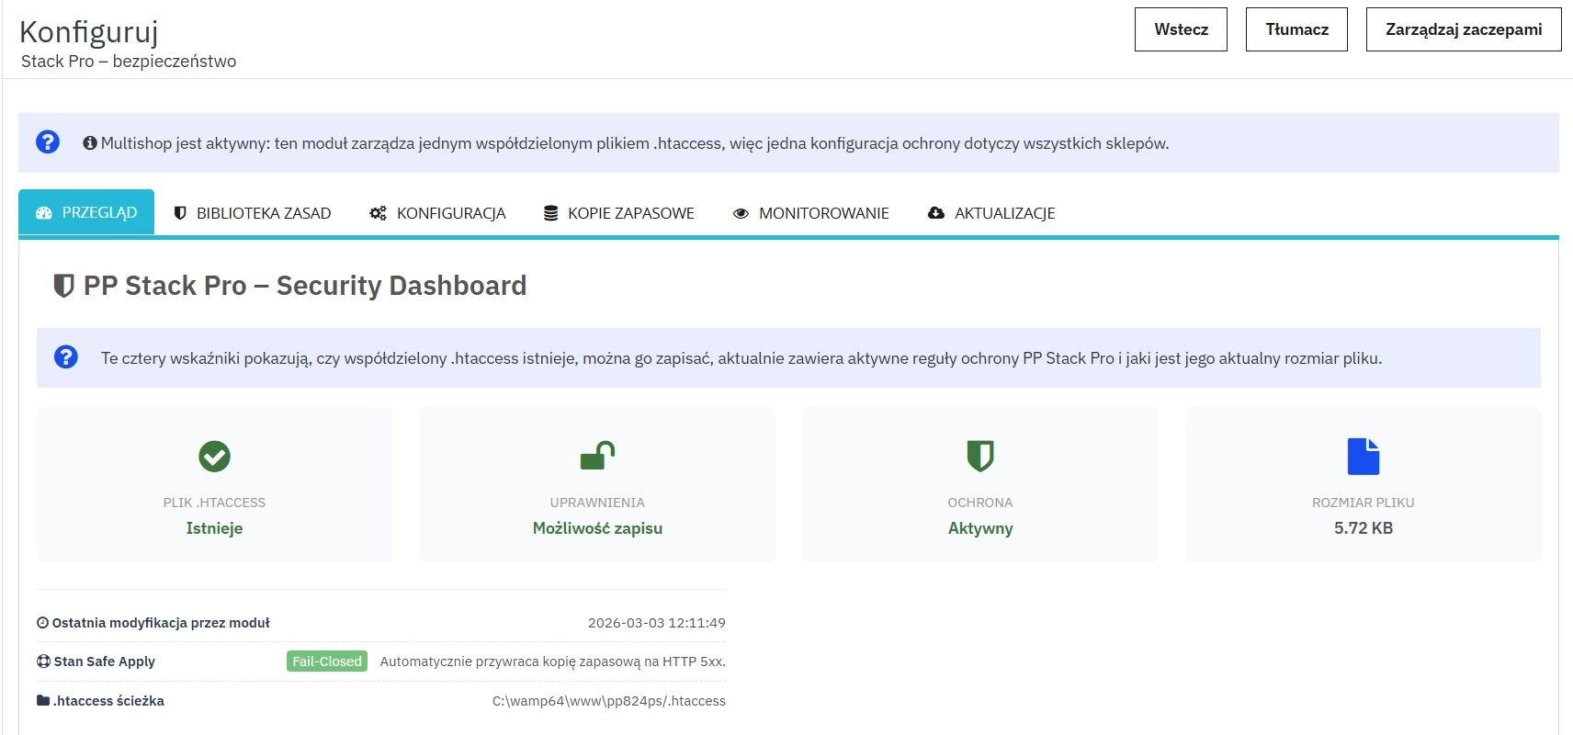1573x735 pixels.
Task: Open the Biblioteka zasad tab
Action: tap(253, 213)
